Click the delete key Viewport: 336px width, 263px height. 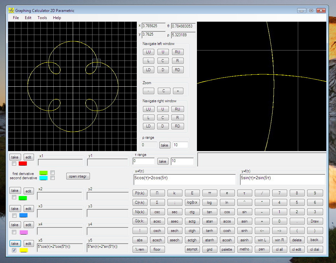pos(297,240)
